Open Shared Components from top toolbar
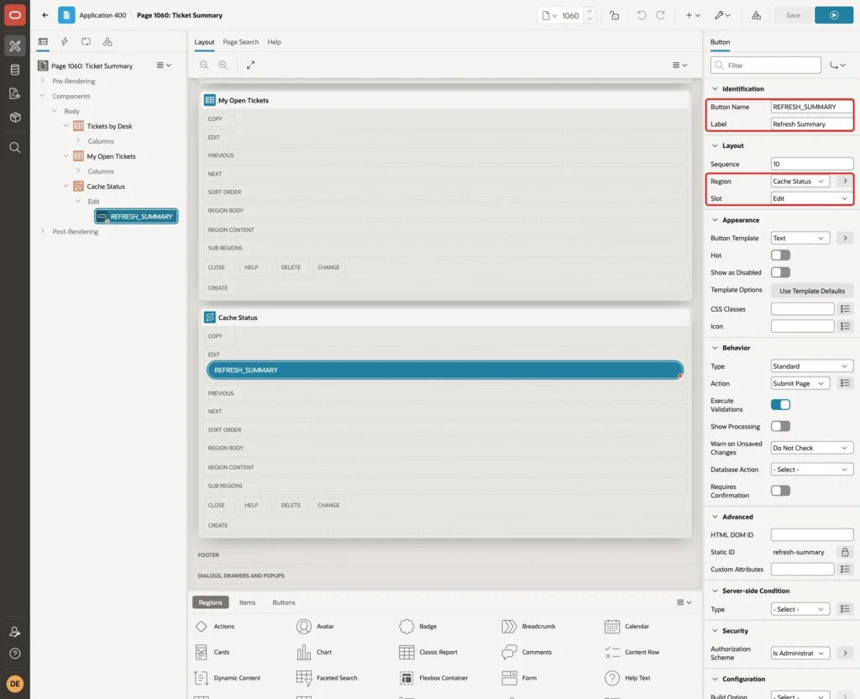 (x=756, y=15)
